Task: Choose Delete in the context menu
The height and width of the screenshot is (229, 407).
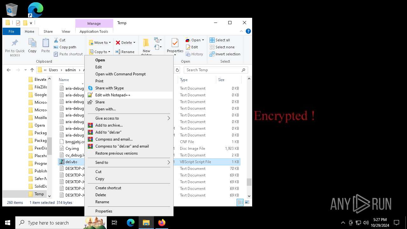Action: coord(129,195)
